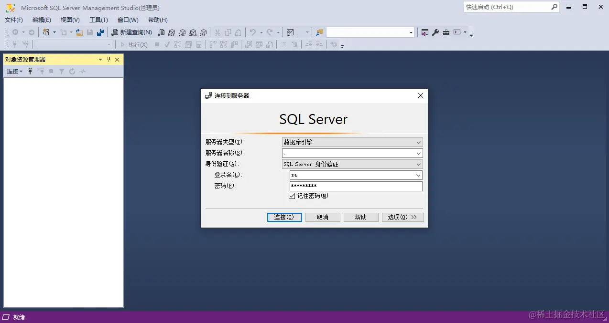Click the Filter funnel icon in Object Explorer
This screenshot has height=323, width=609.
tap(62, 71)
